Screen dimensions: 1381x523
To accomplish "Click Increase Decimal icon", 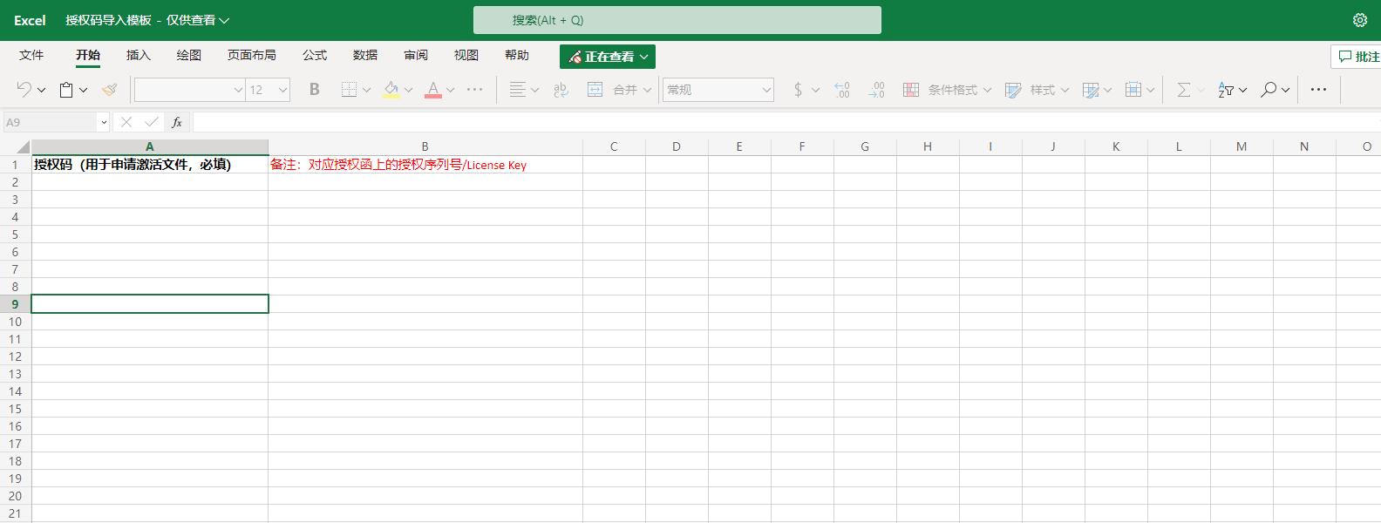I will click(842, 89).
